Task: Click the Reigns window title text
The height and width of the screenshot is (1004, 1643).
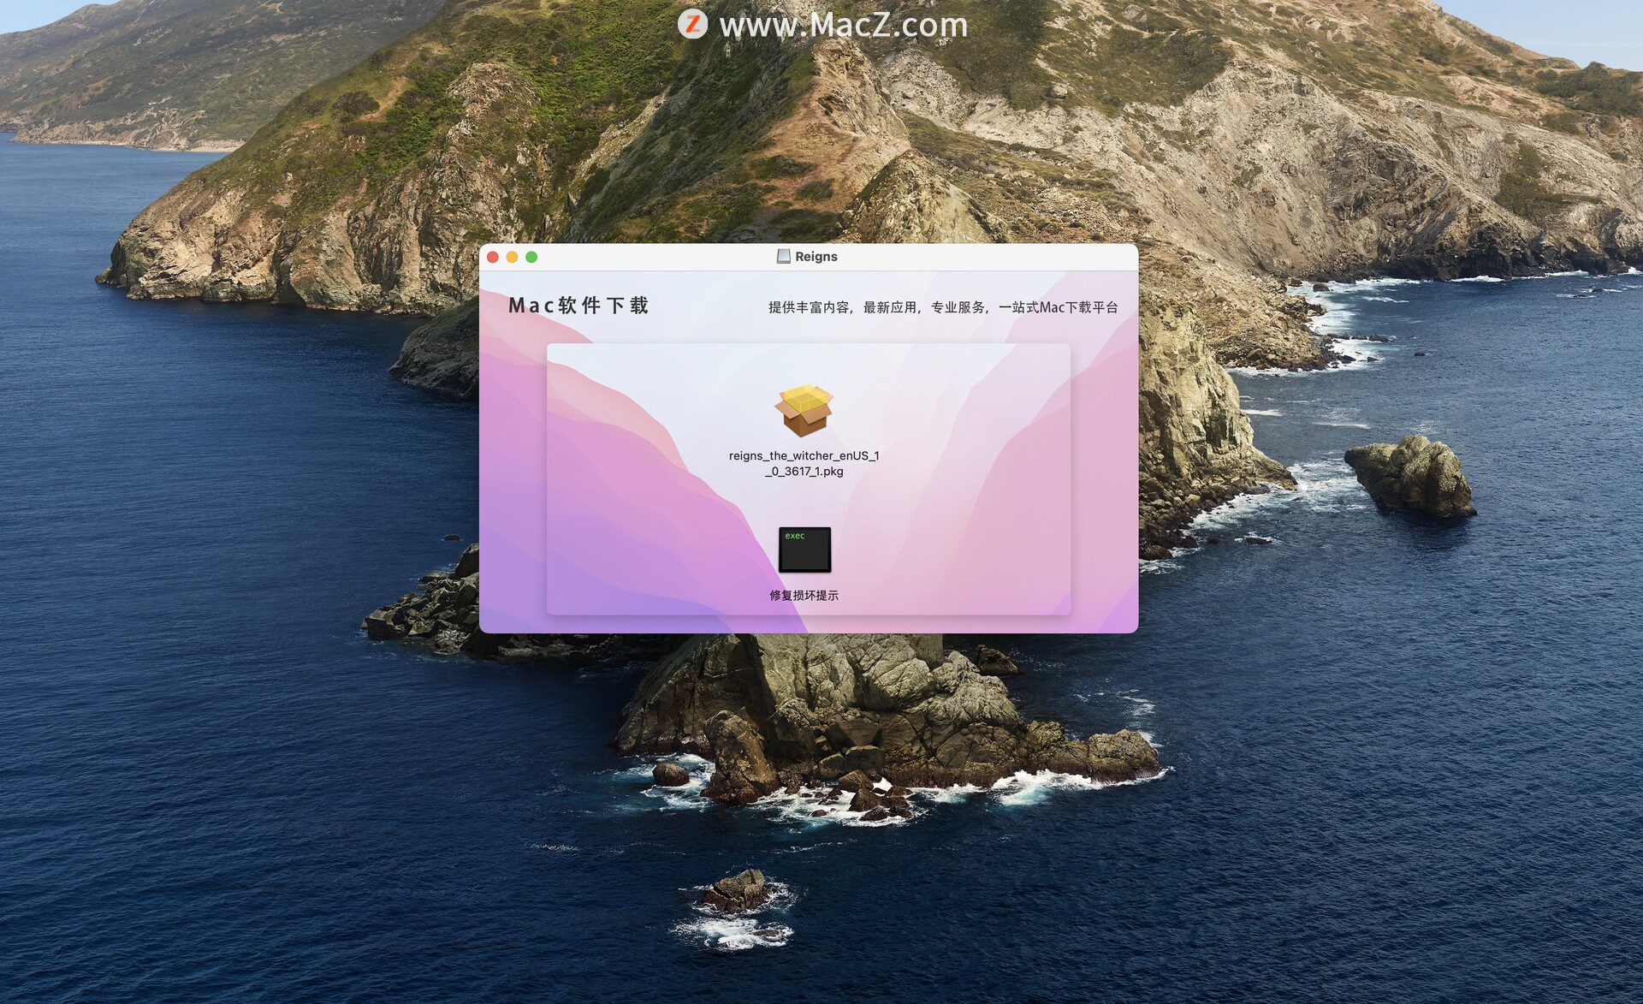Action: [816, 257]
